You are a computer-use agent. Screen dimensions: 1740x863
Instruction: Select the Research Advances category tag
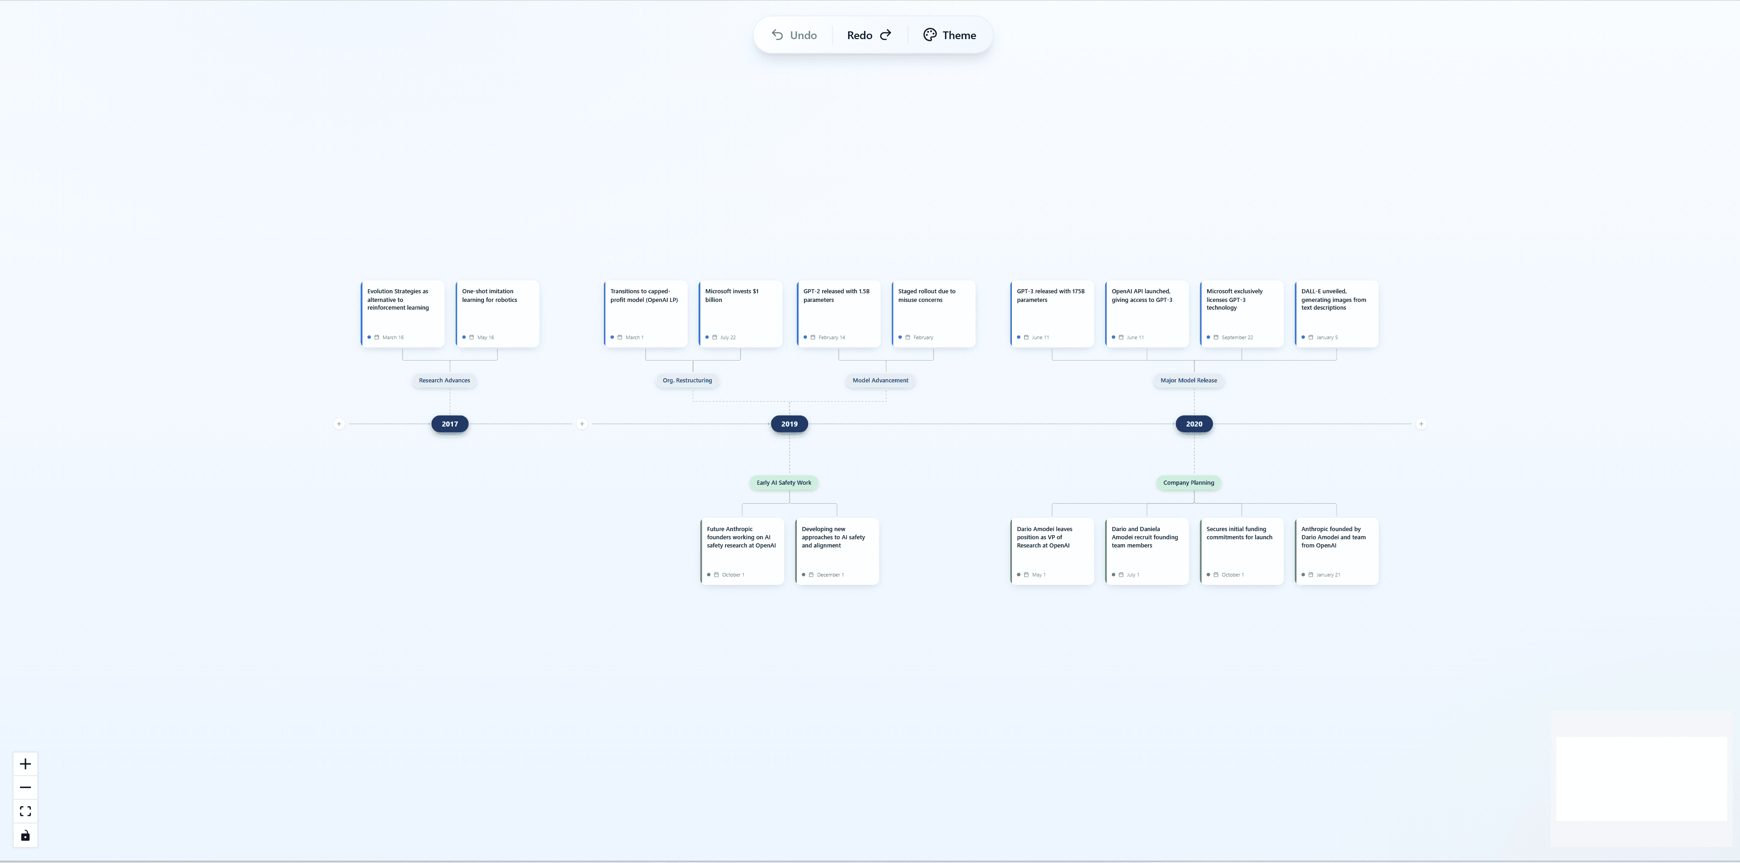[444, 380]
